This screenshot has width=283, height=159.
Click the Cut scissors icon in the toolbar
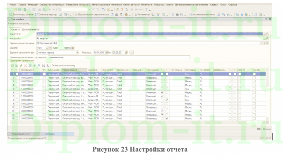[25, 10]
